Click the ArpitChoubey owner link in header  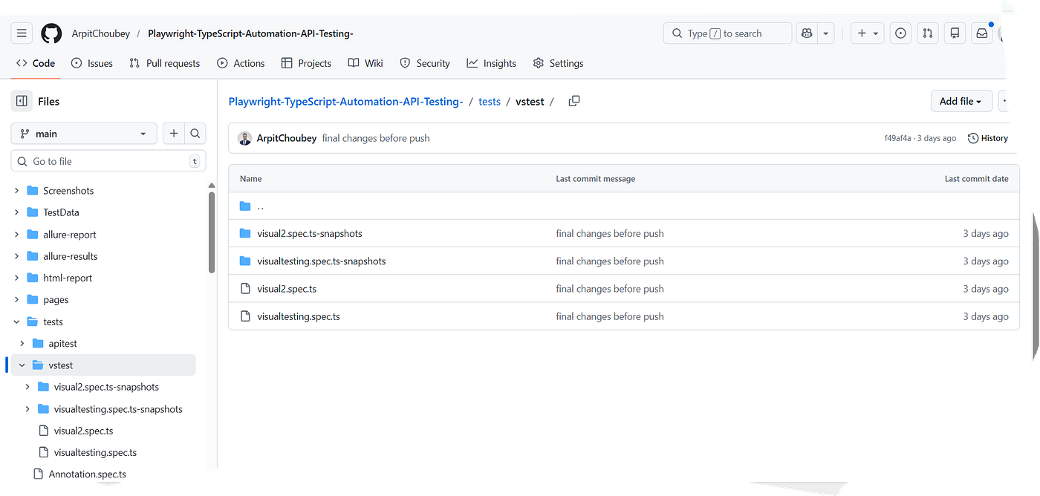[x=101, y=33]
